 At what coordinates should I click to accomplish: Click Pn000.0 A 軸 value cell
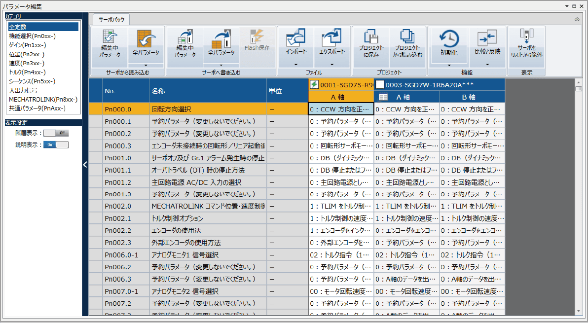click(x=340, y=109)
